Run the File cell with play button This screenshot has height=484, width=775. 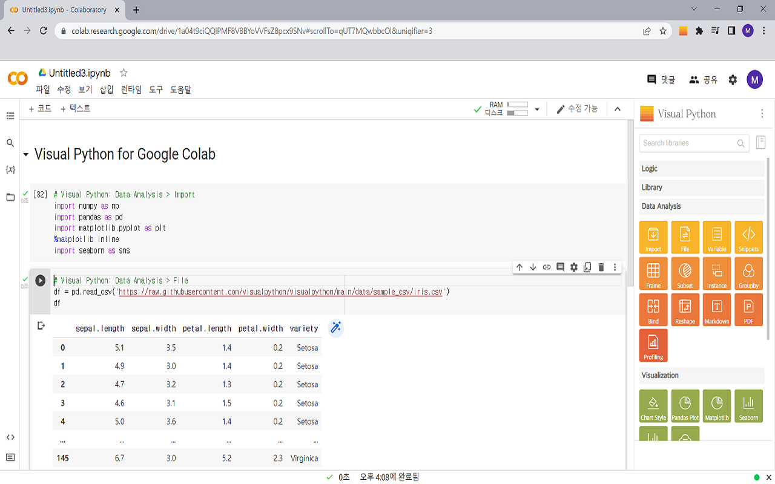click(x=40, y=280)
